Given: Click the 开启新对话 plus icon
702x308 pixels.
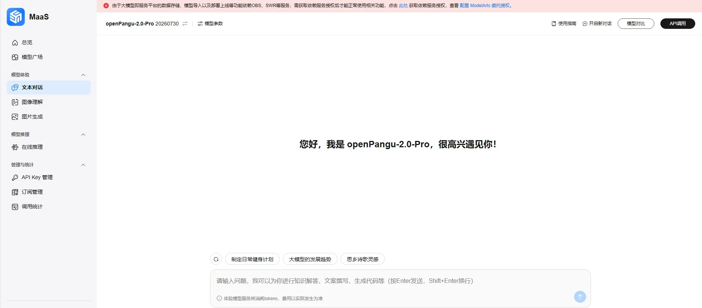Looking at the screenshot, I should 585,24.
